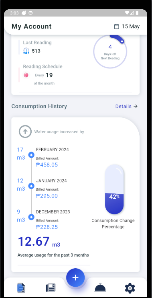
Task: Click the calendar icon beside 15 May
Action: (x=117, y=27)
